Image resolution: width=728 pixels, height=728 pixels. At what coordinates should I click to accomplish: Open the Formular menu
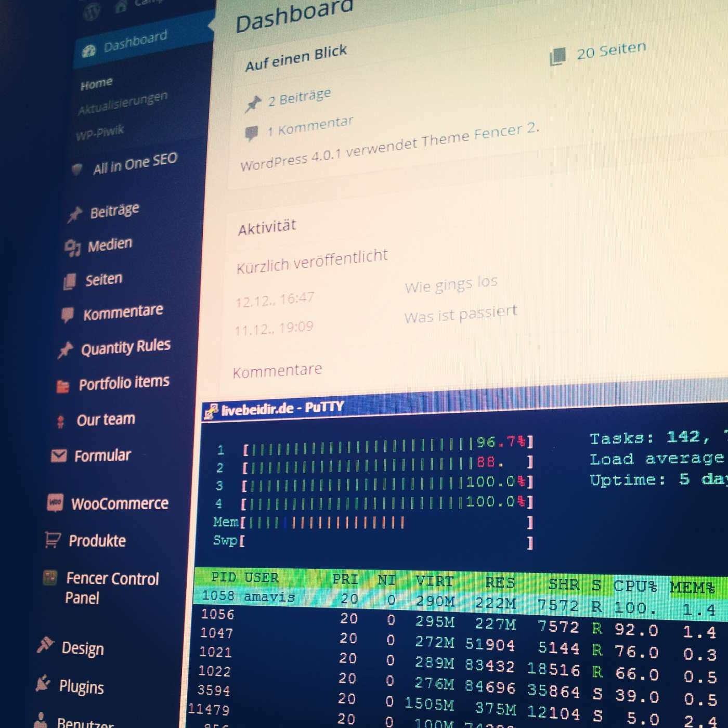pos(102,456)
